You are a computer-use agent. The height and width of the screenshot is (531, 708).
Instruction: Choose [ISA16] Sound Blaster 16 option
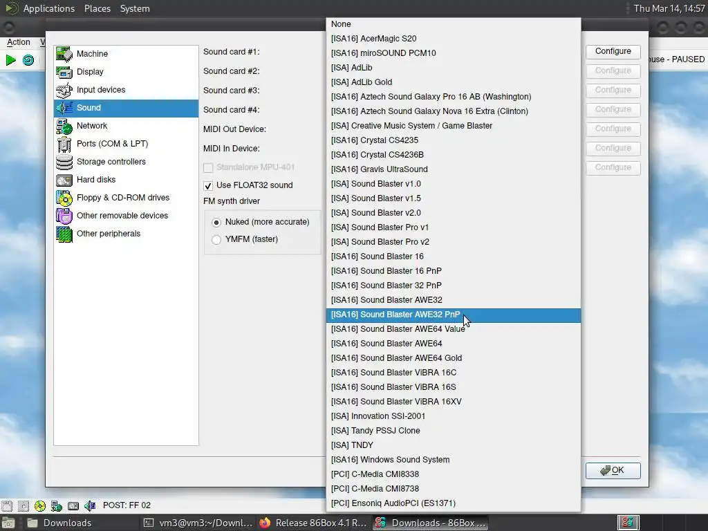454,257
